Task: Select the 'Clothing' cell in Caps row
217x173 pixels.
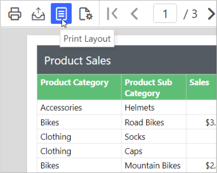Action: (79, 151)
